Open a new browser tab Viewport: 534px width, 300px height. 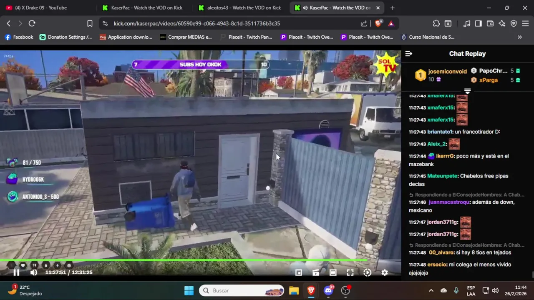392,8
